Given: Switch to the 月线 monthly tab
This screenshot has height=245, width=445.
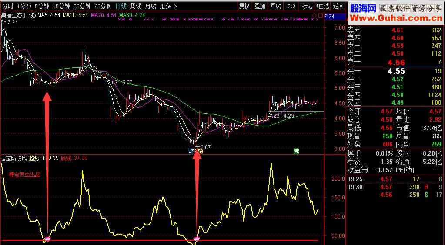Looking at the screenshot, I should [151, 6].
